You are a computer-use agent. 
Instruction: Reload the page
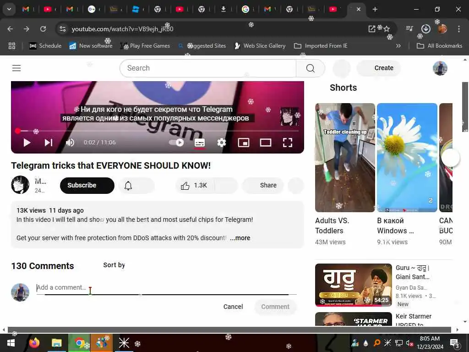43,29
